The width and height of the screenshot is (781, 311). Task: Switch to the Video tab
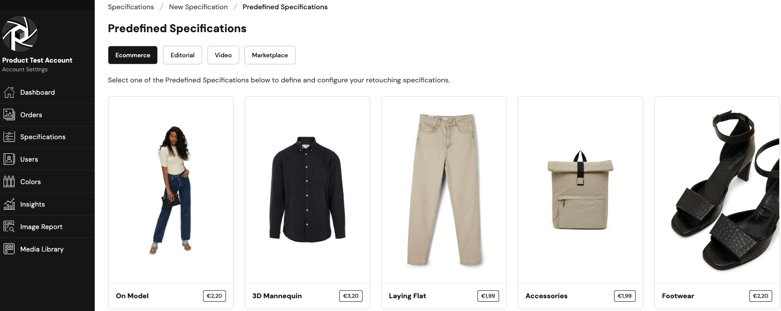(223, 55)
